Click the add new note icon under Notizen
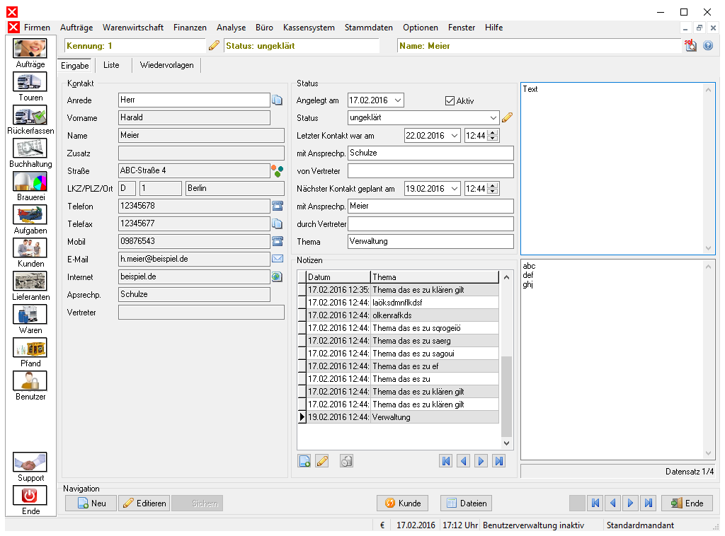Image resolution: width=725 pixels, height=536 pixels. (304, 461)
